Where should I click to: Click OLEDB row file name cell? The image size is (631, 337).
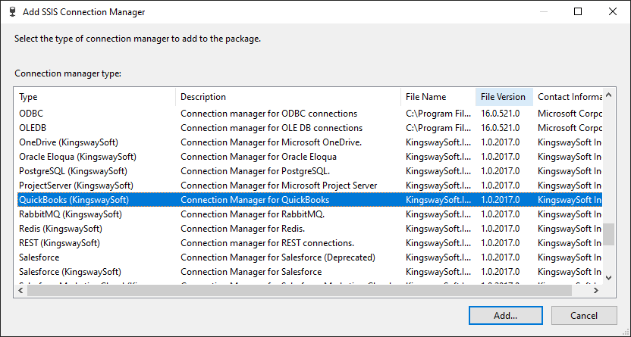click(x=438, y=128)
